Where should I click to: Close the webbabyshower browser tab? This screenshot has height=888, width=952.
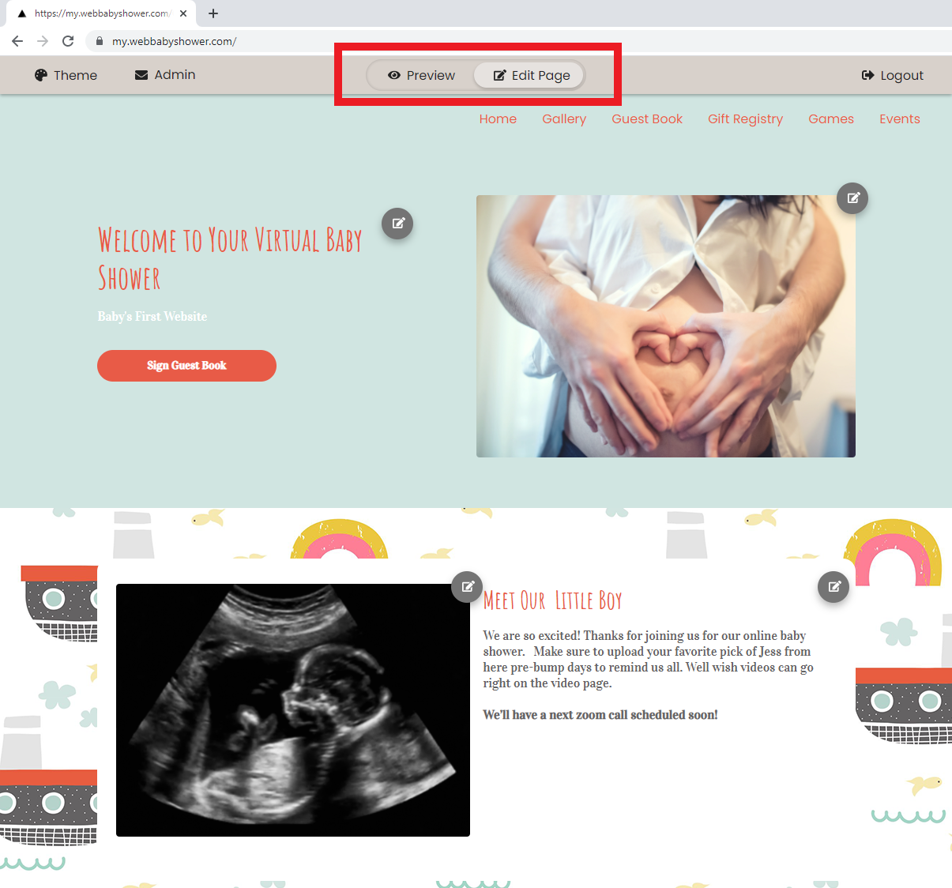click(x=183, y=13)
